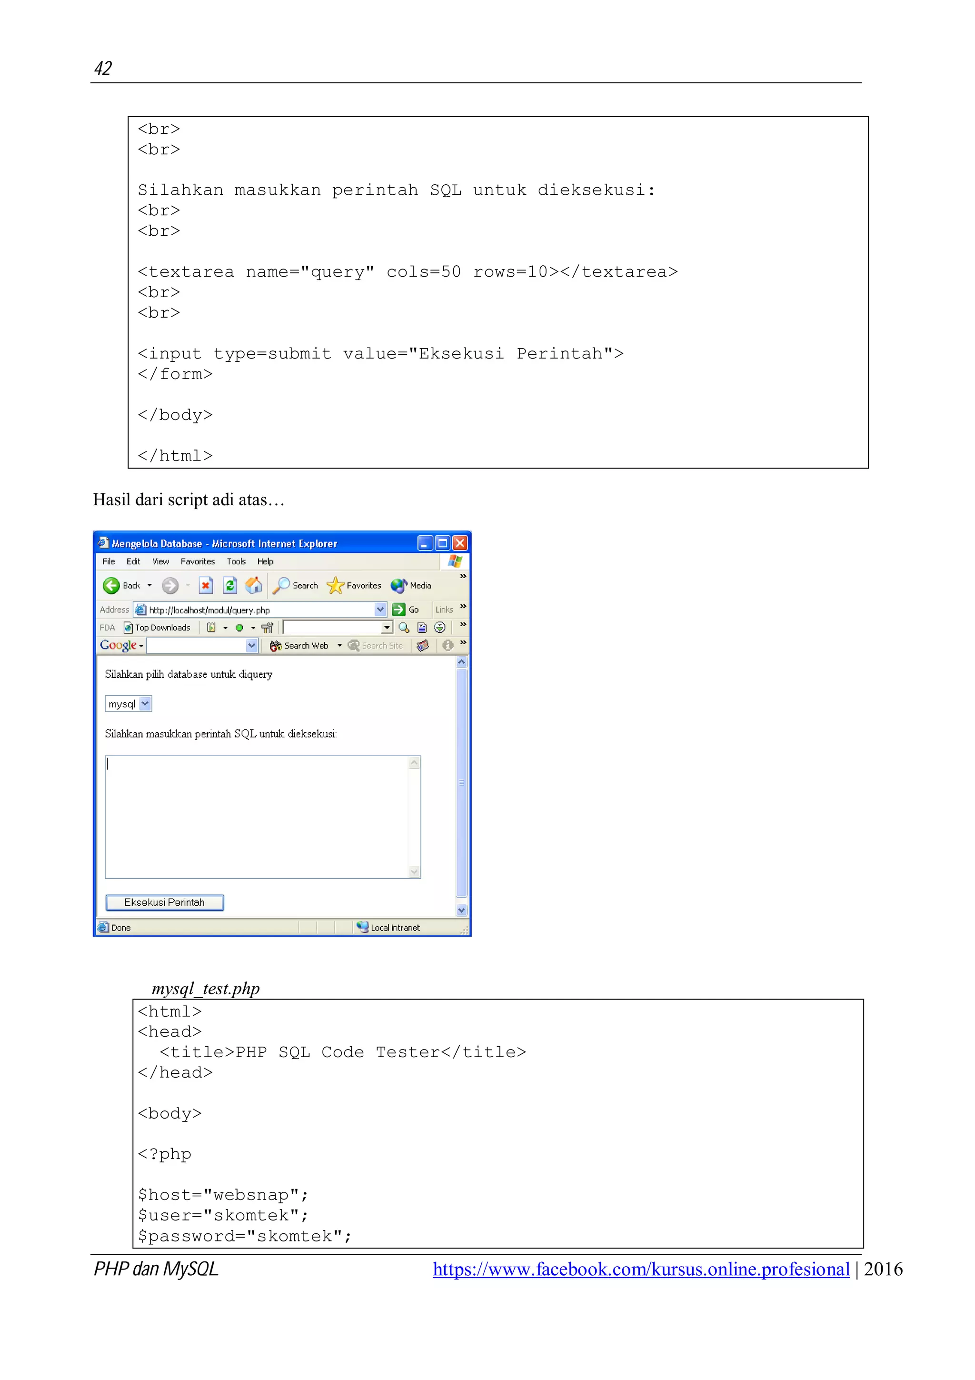Open the Search Web options arrow
Viewport: 975px width, 1380px height.
(339, 646)
